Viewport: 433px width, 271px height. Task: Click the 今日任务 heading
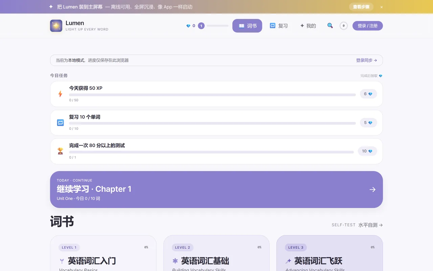[59, 76]
